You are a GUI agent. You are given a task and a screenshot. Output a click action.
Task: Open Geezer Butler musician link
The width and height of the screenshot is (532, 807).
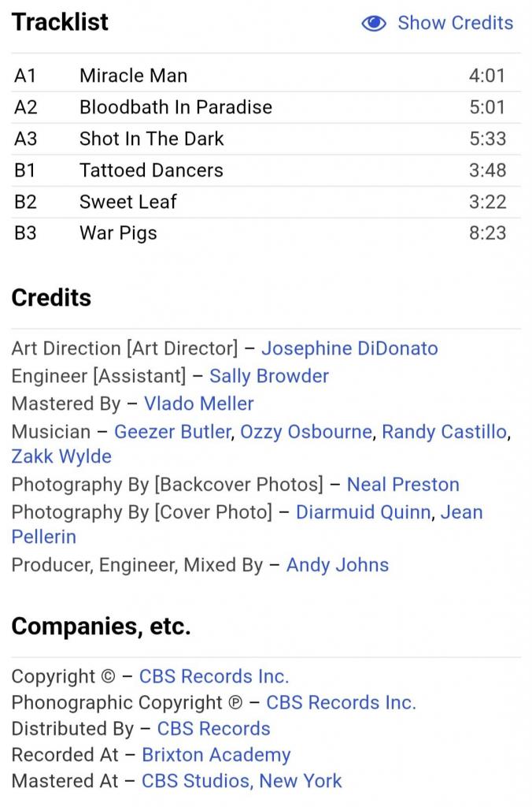(x=172, y=432)
